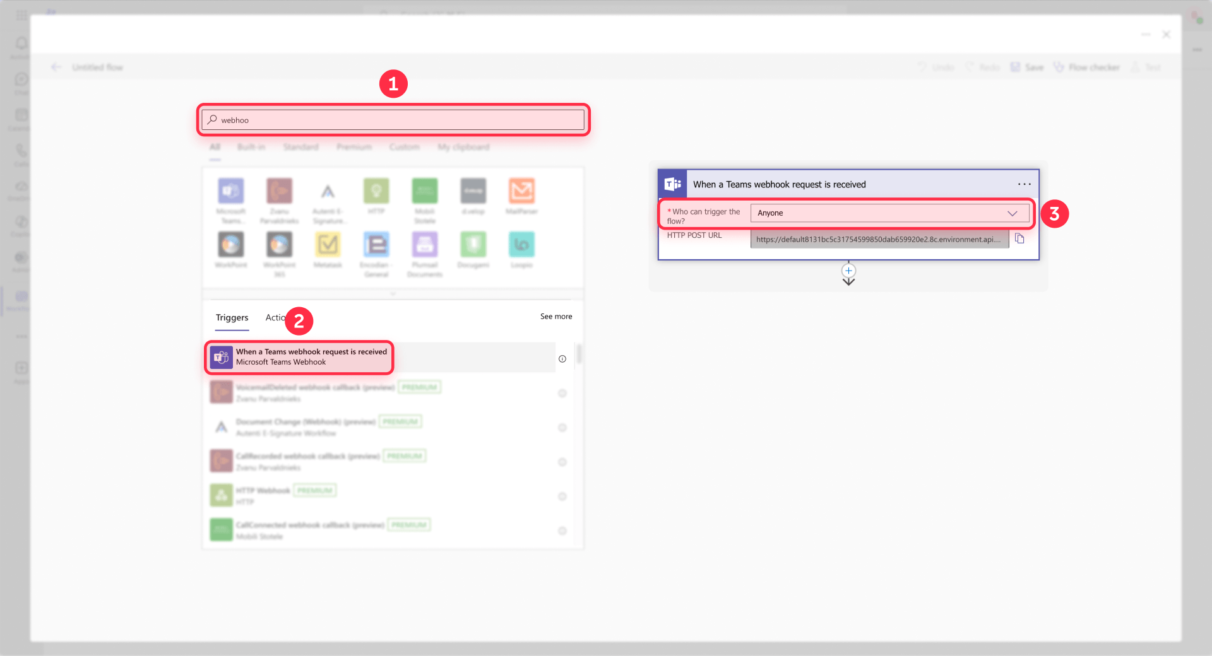The image size is (1212, 656).
Task: Choose the HTTP connector icon
Action: point(376,190)
